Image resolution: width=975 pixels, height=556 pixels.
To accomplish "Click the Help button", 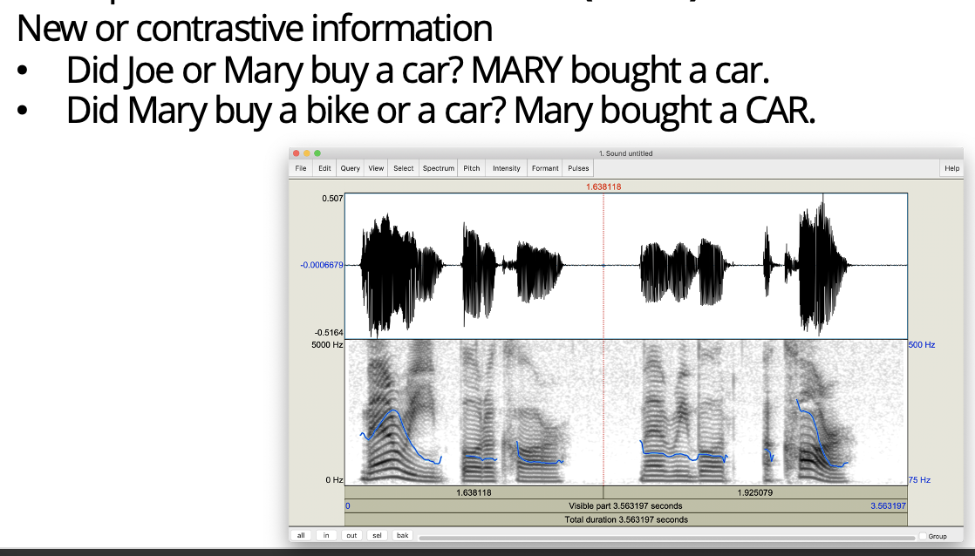I will tap(951, 168).
